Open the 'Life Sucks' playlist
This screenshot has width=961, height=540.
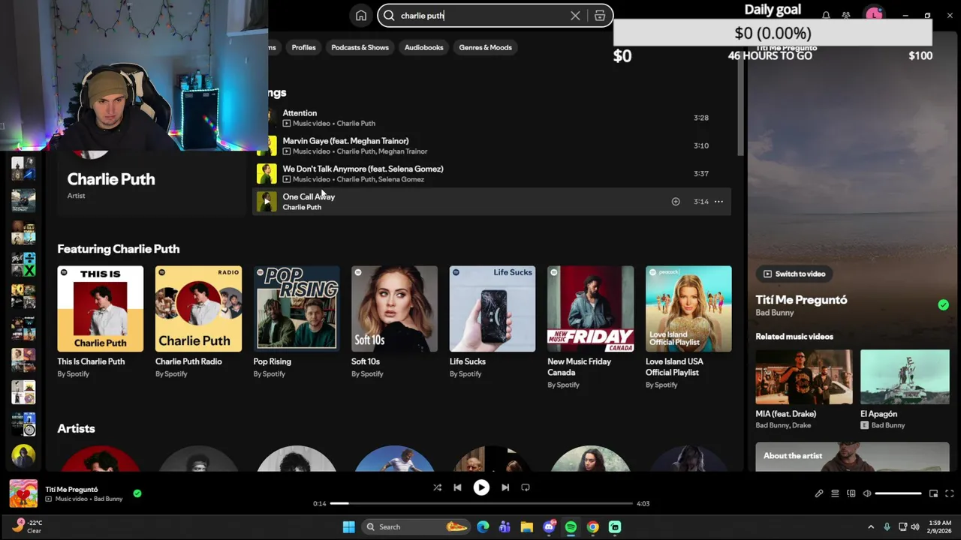coord(493,308)
